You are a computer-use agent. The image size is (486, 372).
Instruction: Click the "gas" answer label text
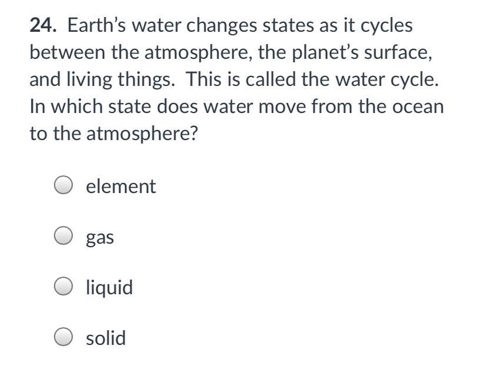point(99,238)
